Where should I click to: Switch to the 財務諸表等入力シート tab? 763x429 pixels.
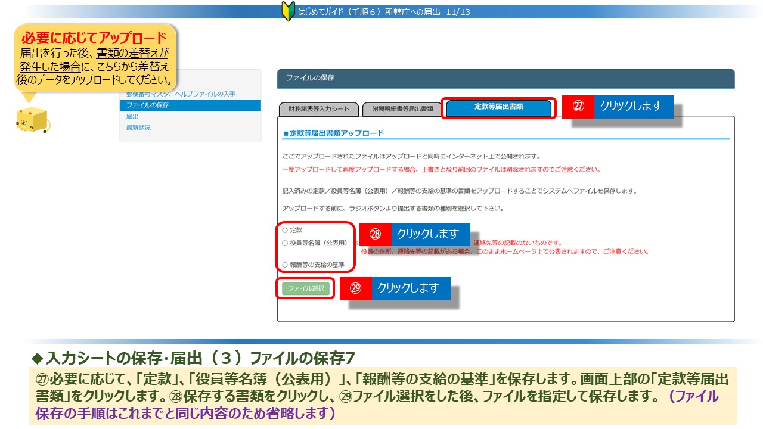pos(319,109)
